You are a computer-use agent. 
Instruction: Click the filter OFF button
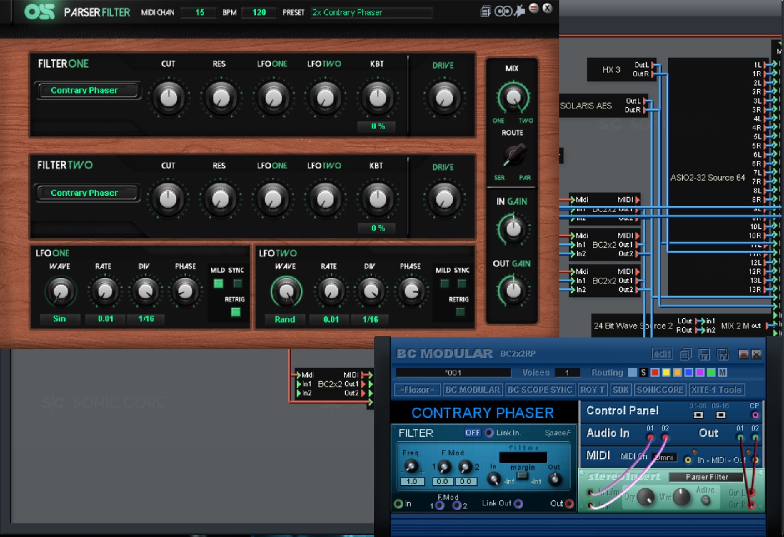click(473, 433)
